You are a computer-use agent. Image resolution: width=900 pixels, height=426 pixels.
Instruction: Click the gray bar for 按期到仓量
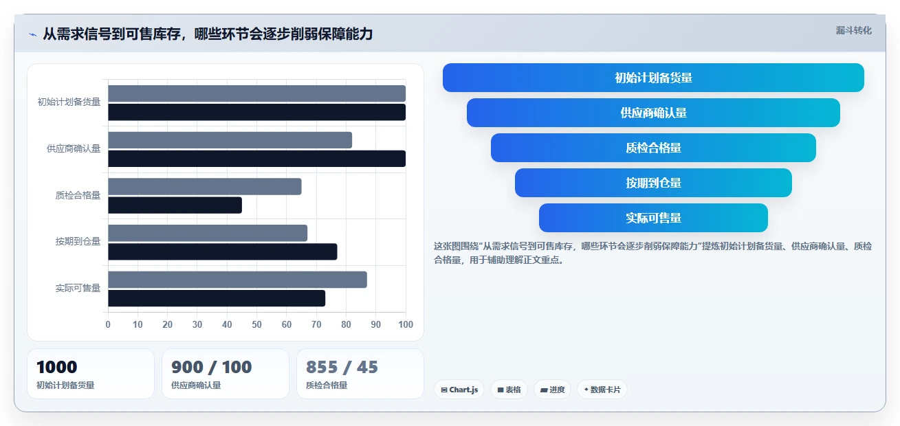click(208, 233)
